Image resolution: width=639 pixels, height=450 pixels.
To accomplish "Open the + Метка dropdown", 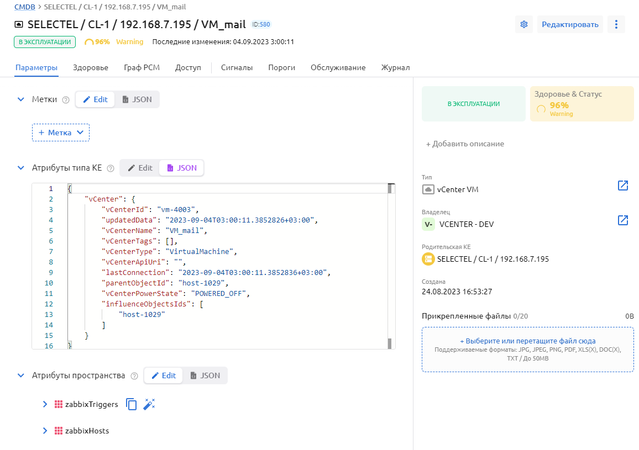I will [61, 133].
